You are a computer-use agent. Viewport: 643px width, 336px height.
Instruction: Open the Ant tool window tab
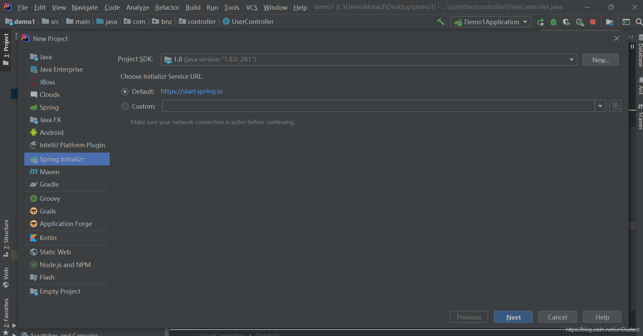coord(640,85)
